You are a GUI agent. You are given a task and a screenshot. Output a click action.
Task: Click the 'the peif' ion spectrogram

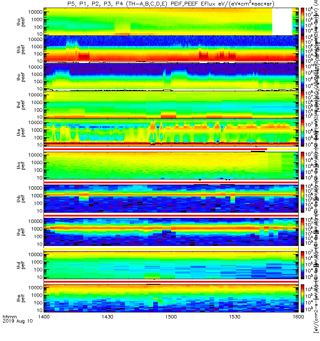171,298
